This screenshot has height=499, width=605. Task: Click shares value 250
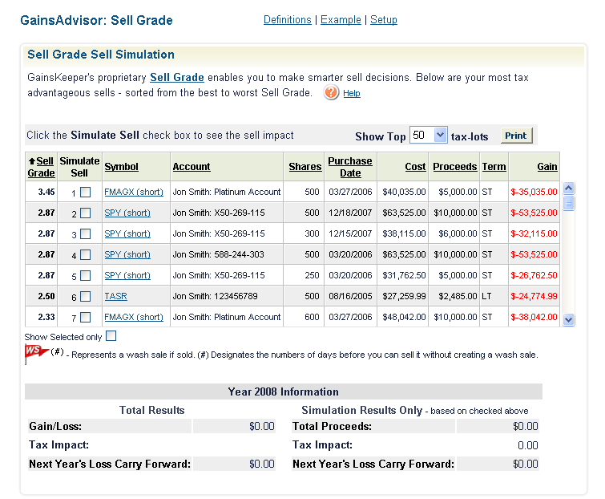pyautogui.click(x=312, y=275)
